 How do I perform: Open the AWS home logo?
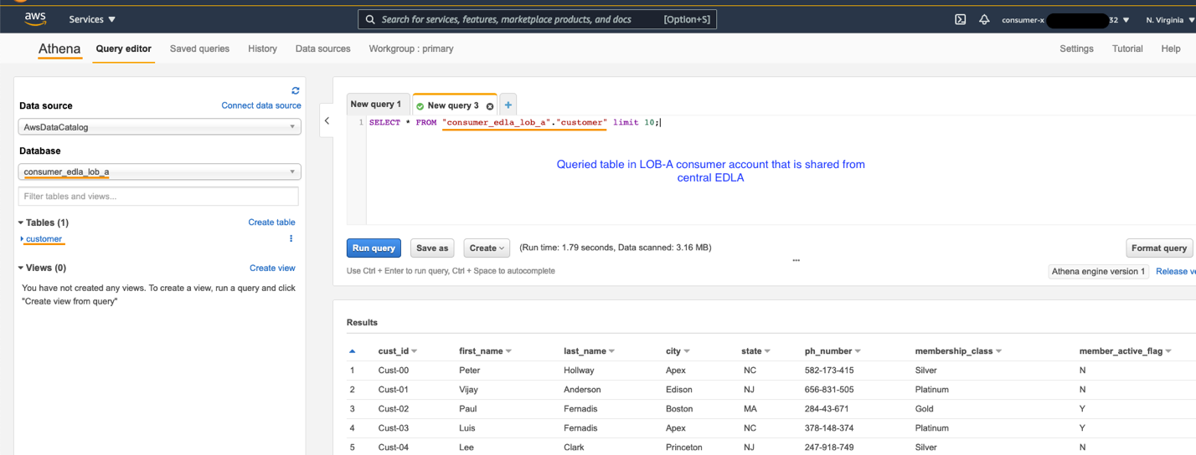(35, 18)
